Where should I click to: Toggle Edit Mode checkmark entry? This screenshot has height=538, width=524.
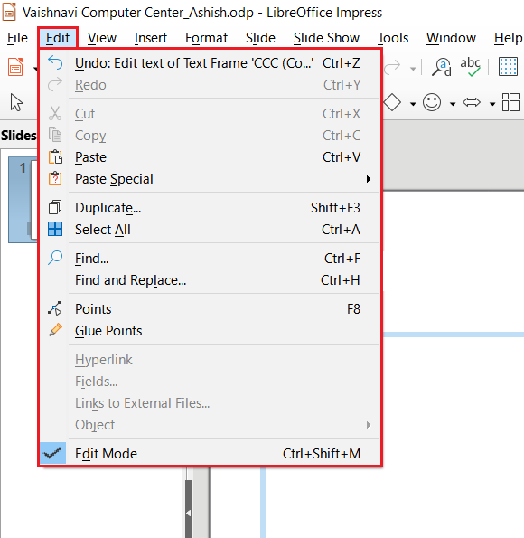pyautogui.click(x=210, y=454)
